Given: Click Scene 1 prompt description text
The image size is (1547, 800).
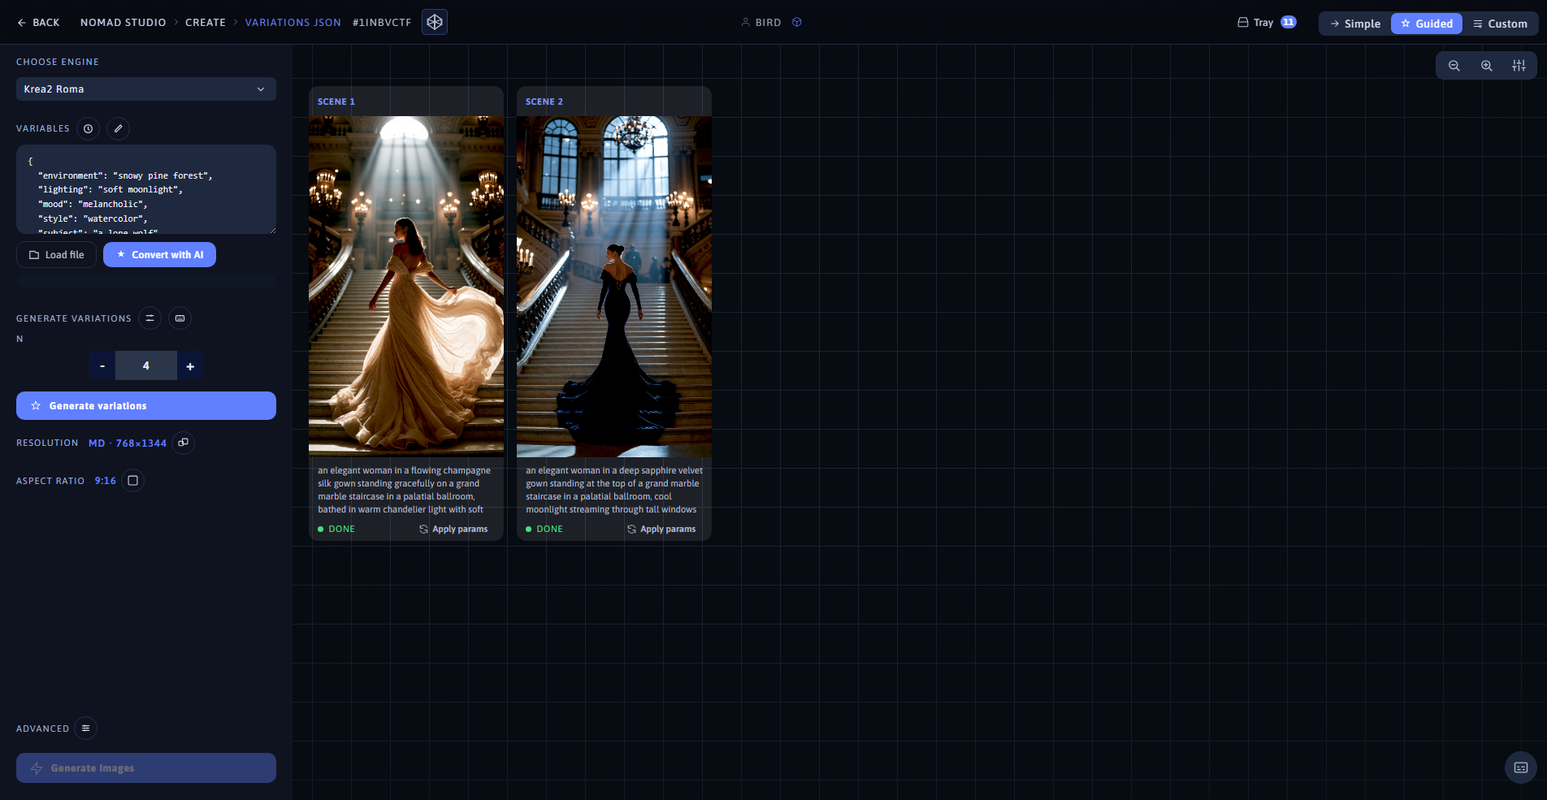Looking at the screenshot, I should click(405, 490).
